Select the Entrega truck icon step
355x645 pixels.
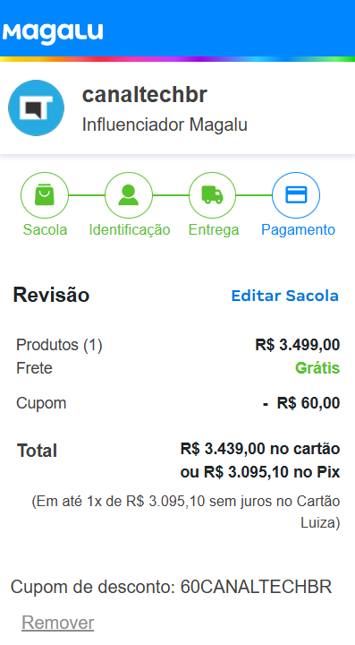(x=212, y=195)
